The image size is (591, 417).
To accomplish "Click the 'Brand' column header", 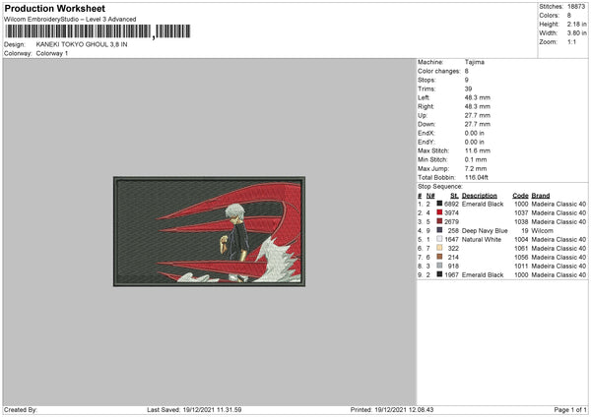I will 541,196.
